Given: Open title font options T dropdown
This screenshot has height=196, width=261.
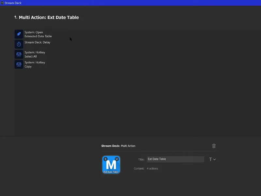Looking at the screenshot, I should (x=212, y=159).
